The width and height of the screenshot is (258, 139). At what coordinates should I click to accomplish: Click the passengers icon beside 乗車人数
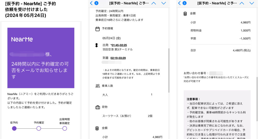click(98, 86)
